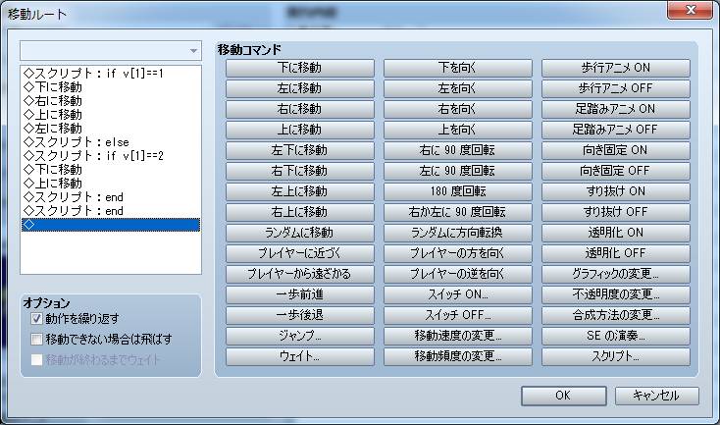Screen dimensions: 720x425
Task: Open the SE の演奏... dialog
Action: (616, 336)
